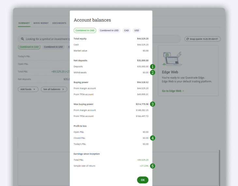Click the Edge Web laptop illustration
Image resolution: width=238 pixels, height=186 pixels.
(x=172, y=59)
